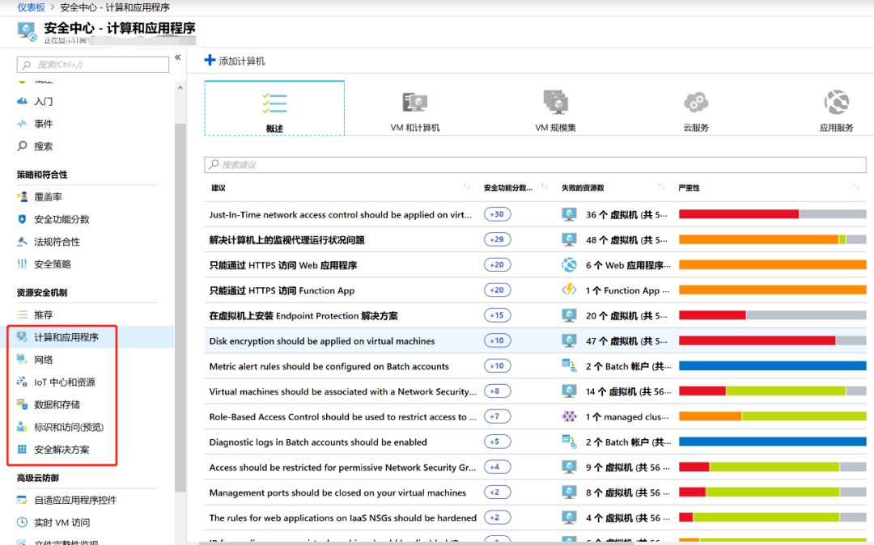Click the sidebar search field 搜索(Ctrl+/)
Screen dimensions: 874x545
point(92,65)
